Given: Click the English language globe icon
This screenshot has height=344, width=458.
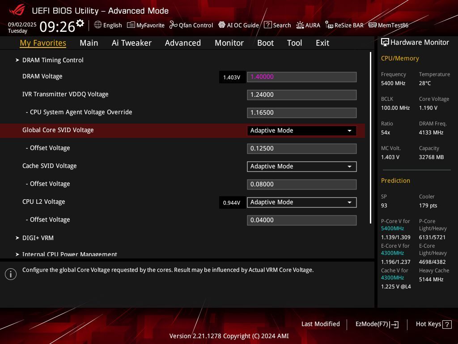Looking at the screenshot, I should click(98, 25).
